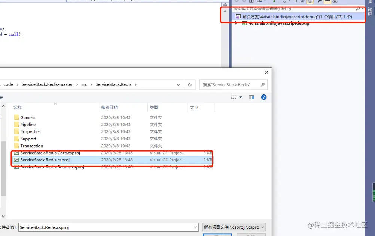Select the Generic folder row
The width and height of the screenshot is (375, 236).
(x=112, y=117)
